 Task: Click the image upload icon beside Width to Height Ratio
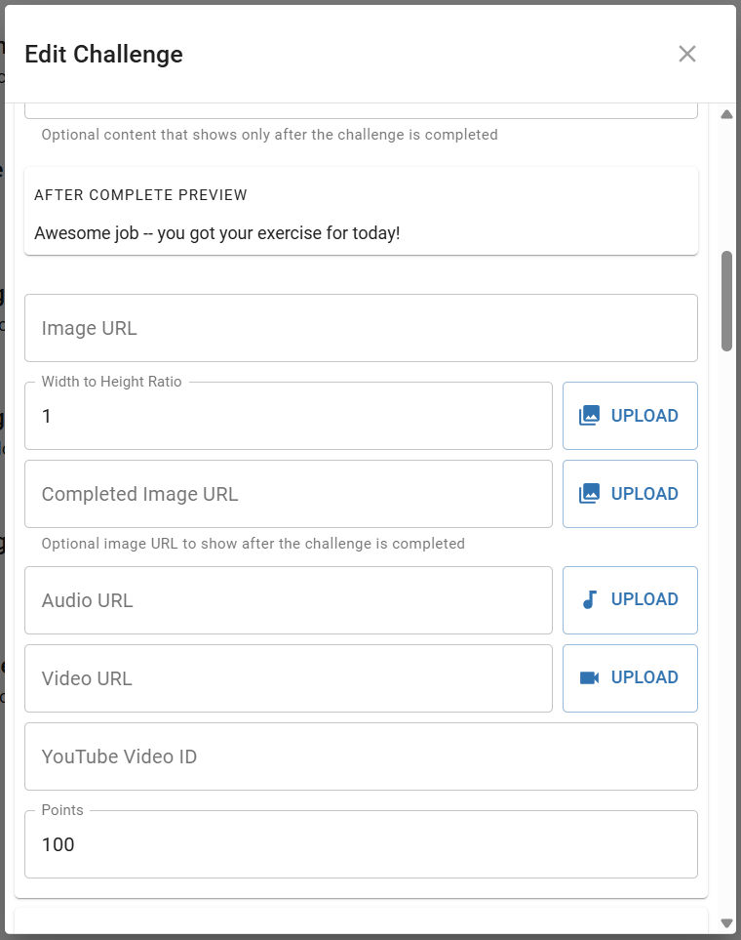click(x=589, y=416)
